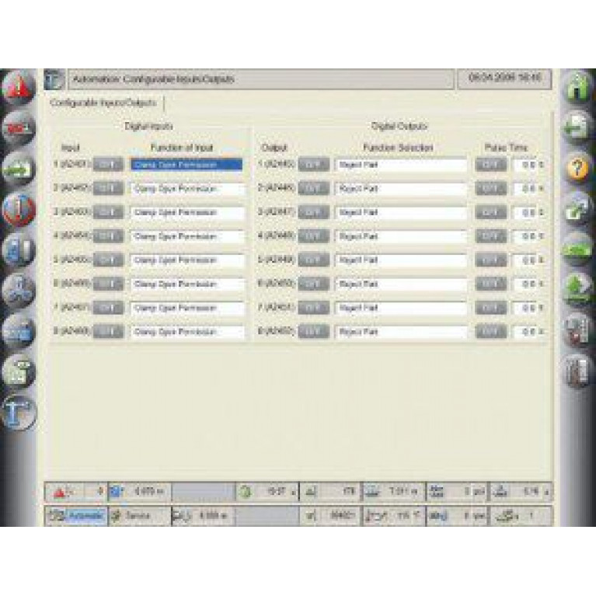This screenshot has width=596, height=596.
Task: Click the Automation: Configurable Inputs/Outputs title bar
Action: (260, 79)
